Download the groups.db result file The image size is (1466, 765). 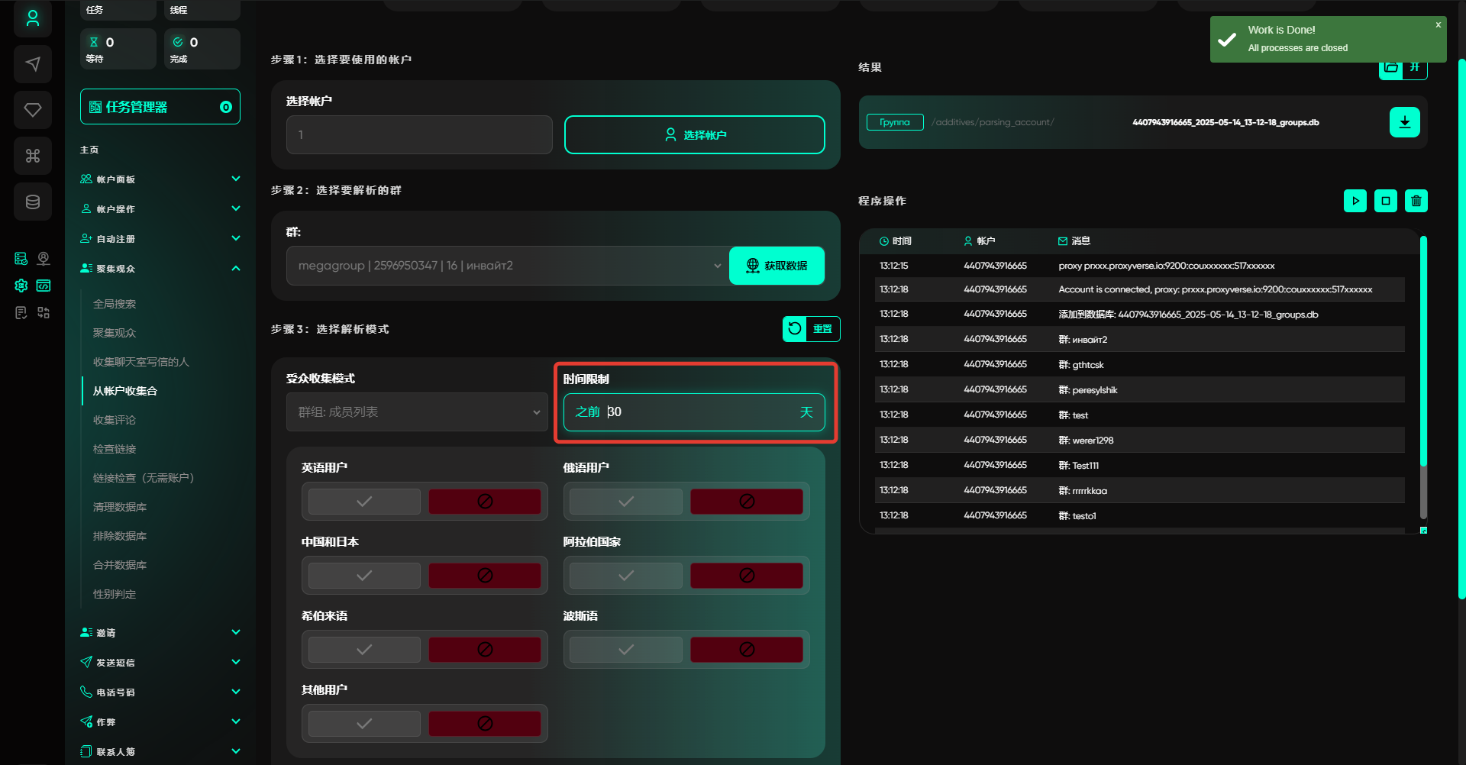(1404, 122)
